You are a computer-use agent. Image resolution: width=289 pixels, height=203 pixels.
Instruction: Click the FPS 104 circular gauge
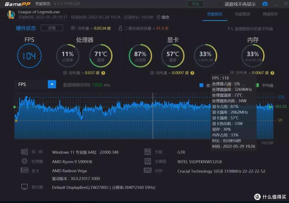(29, 56)
